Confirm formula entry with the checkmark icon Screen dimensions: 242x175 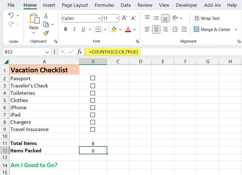[71, 52]
